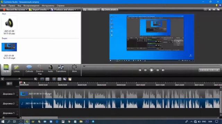Viewport: 222px width, 124px height.
Task: Click the Copy button on timeline toolbar
Action: pos(65,79)
